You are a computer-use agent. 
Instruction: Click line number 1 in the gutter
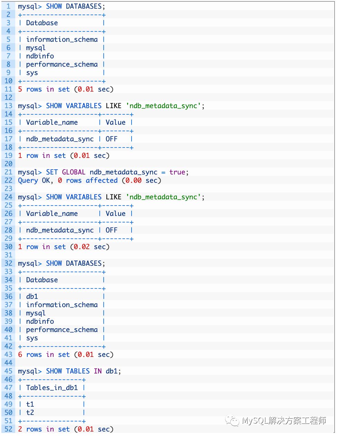click(8, 6)
